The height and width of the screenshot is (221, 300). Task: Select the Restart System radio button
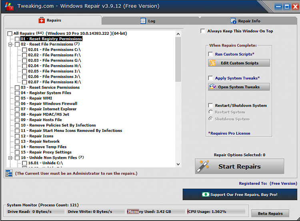tap(211, 112)
